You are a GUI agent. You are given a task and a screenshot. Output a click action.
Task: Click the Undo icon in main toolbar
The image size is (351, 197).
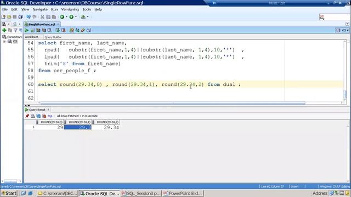29,17
